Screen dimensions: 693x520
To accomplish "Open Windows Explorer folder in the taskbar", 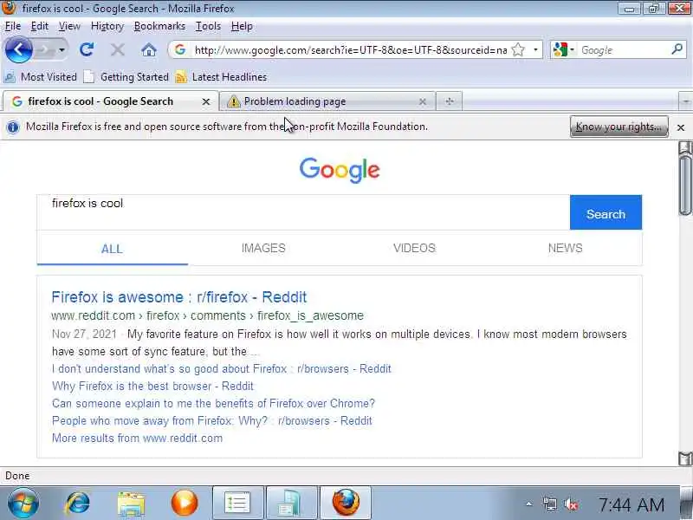I will tap(131, 504).
